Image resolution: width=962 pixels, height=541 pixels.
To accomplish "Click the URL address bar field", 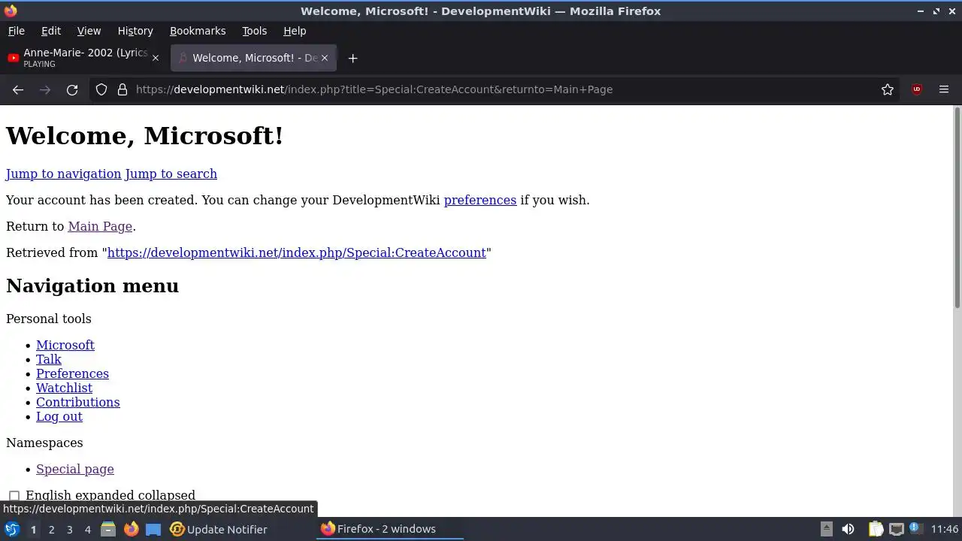I will tap(496, 89).
